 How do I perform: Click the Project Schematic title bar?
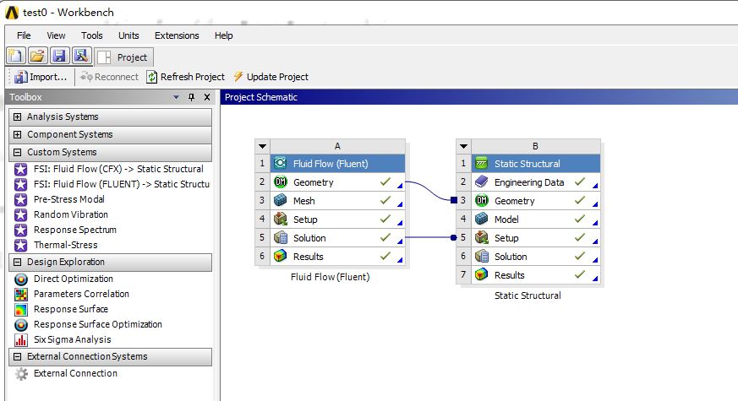[479, 97]
